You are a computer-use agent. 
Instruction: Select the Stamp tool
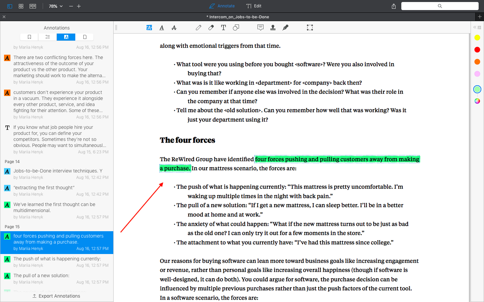pyautogui.click(x=273, y=28)
